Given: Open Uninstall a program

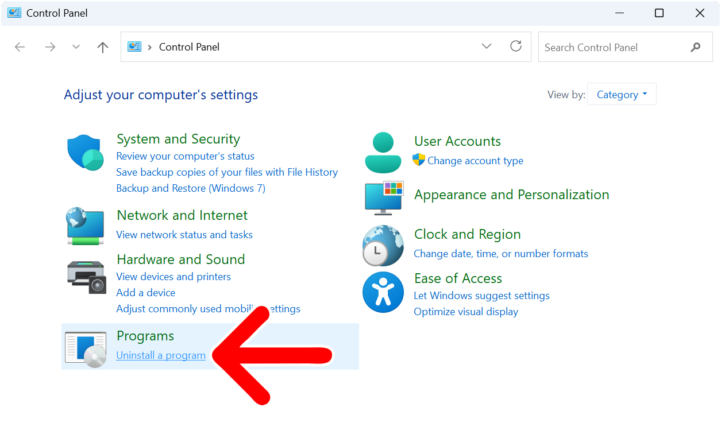Looking at the screenshot, I should tap(161, 355).
